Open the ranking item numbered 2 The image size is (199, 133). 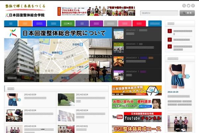[x=180, y=40]
